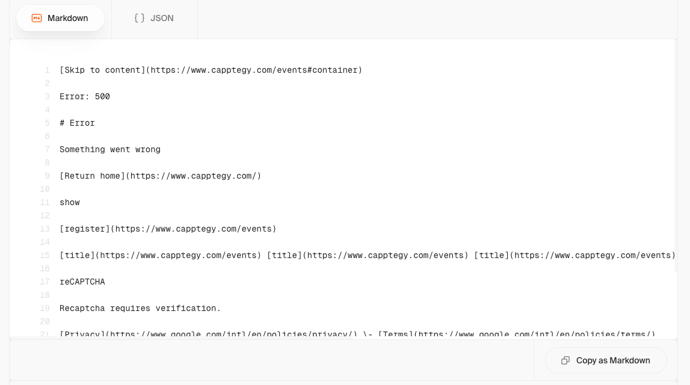This screenshot has height=385, width=690.
Task: Click the orange Markdown icon in the tab
Action: [37, 18]
